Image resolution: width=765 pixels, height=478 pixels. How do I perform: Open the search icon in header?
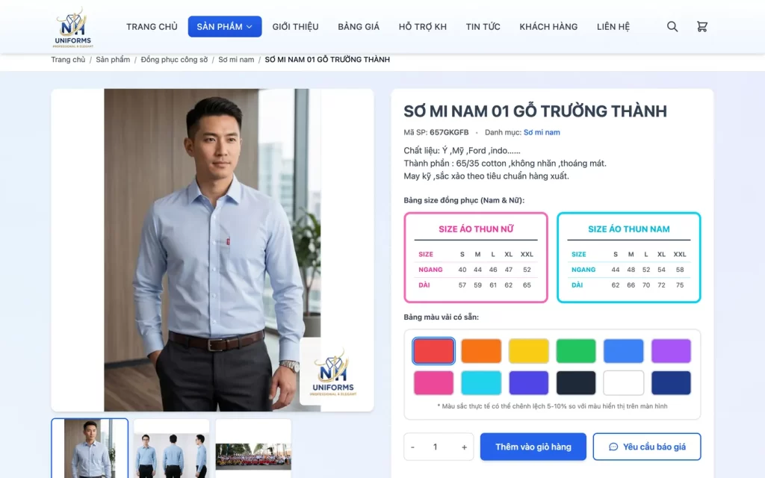click(672, 27)
